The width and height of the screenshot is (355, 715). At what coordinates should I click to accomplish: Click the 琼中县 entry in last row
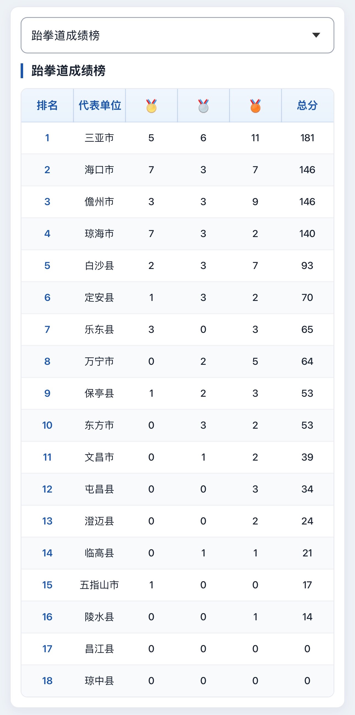(99, 681)
